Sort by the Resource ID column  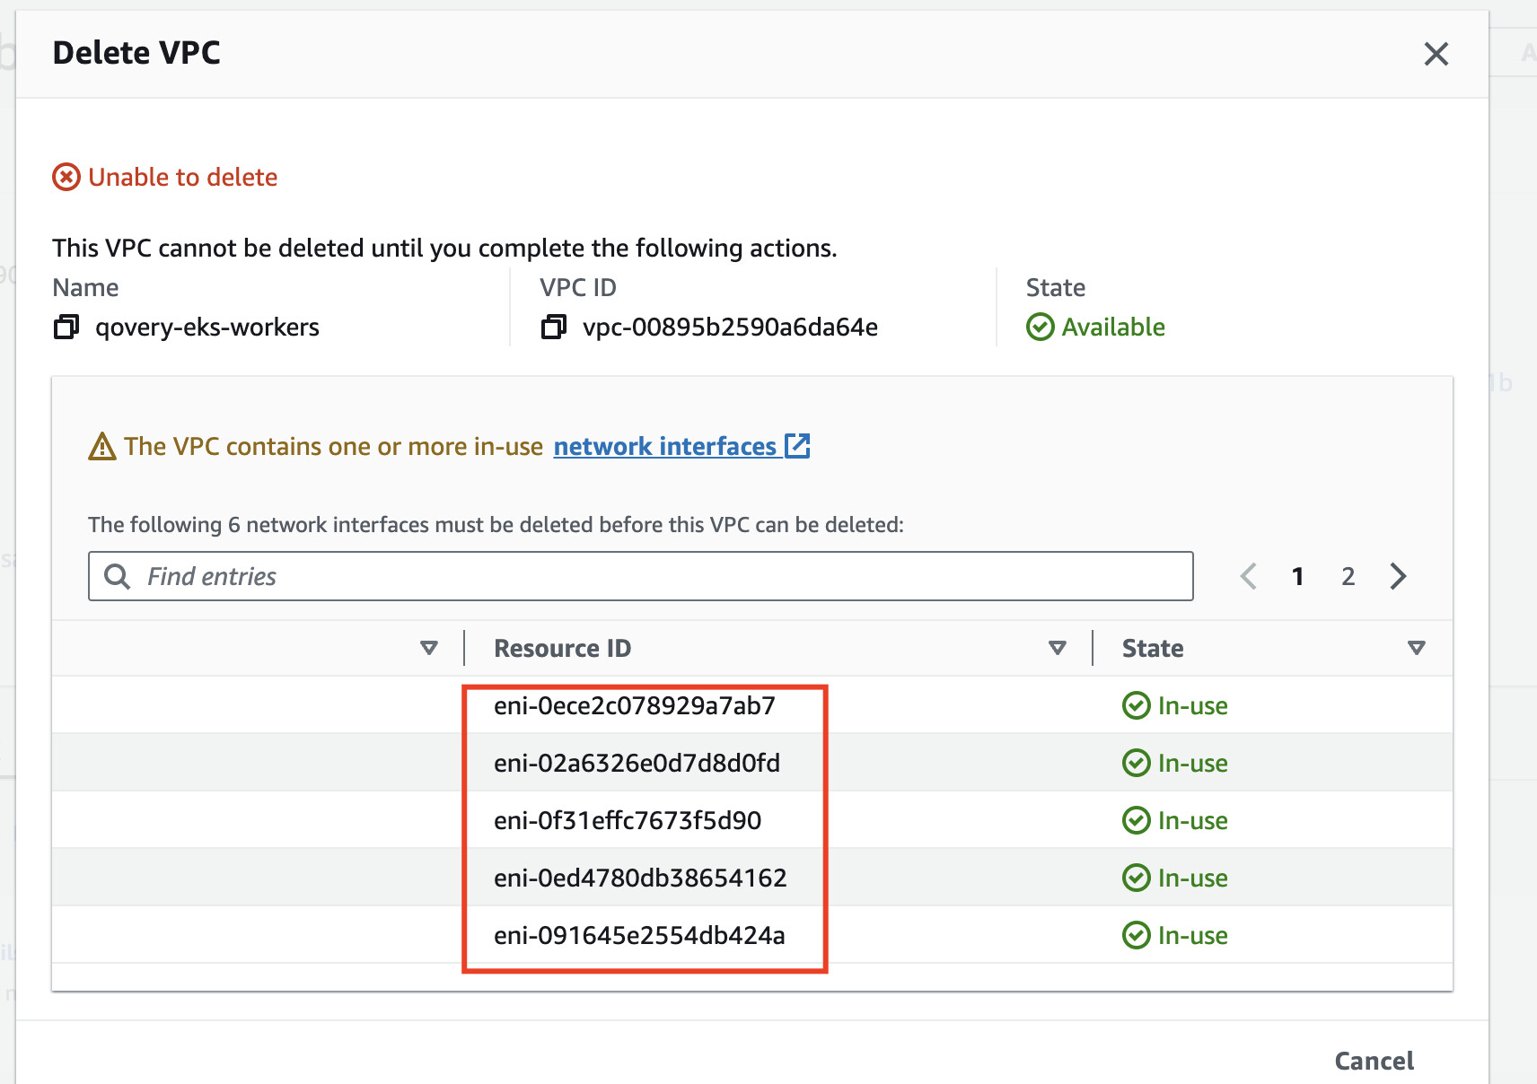[1058, 648]
